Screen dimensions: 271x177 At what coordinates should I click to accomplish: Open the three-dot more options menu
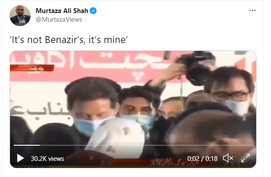pyautogui.click(x=252, y=10)
